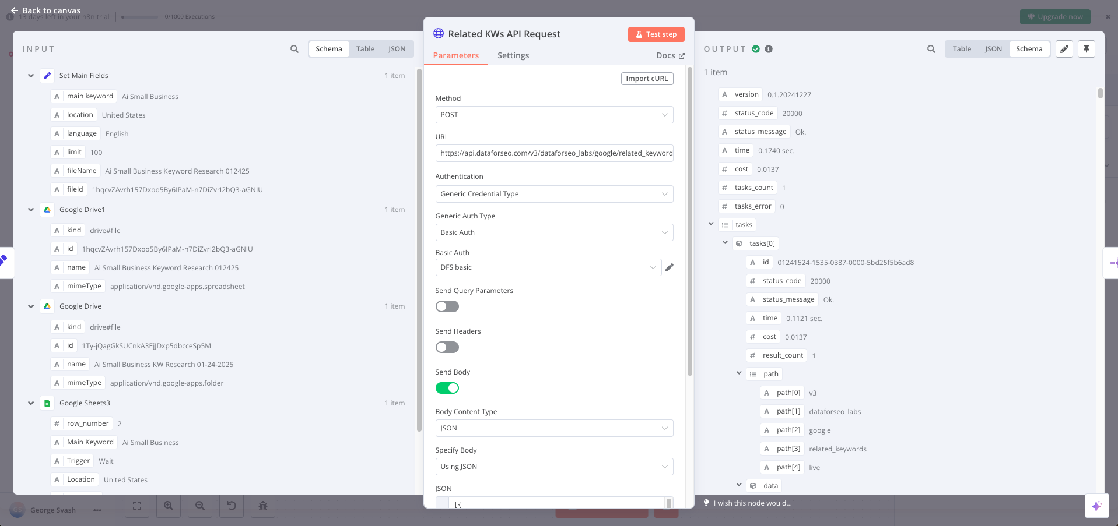Pin the output data with pin icon
This screenshot has width=1118, height=526.
(x=1087, y=49)
